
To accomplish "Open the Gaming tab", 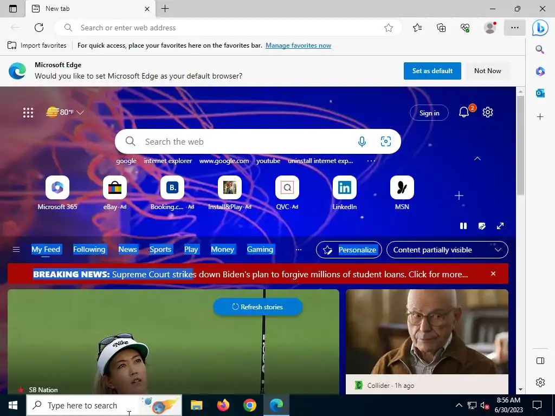I will coord(260,249).
